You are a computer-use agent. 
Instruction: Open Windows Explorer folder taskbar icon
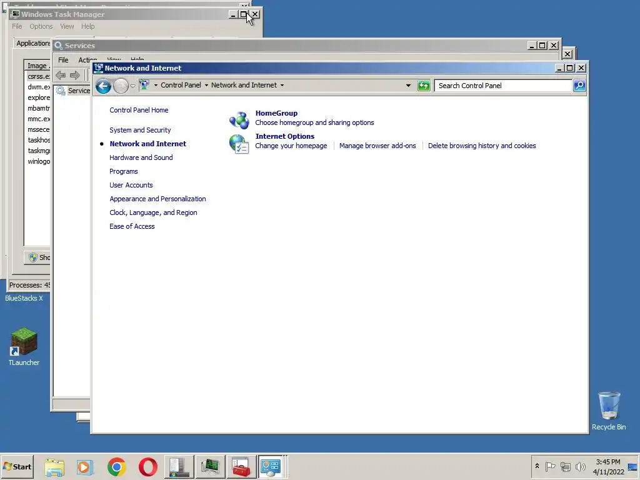(x=54, y=467)
